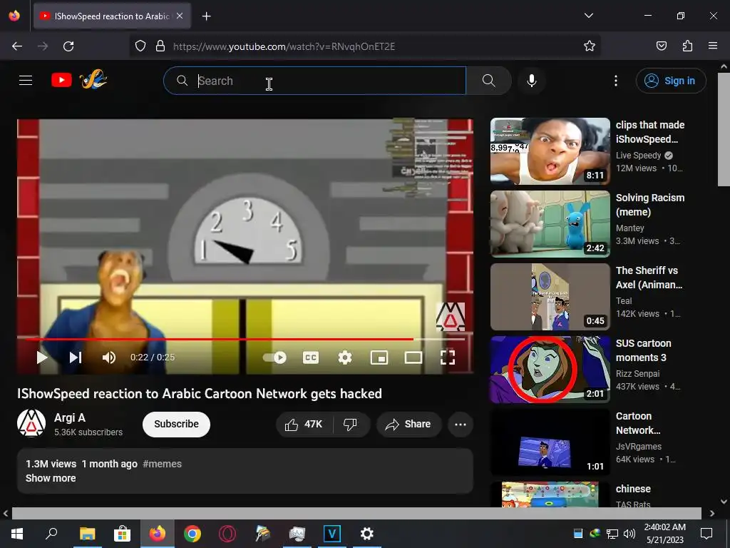Share this video
This screenshot has width=730, height=548.
click(x=408, y=424)
